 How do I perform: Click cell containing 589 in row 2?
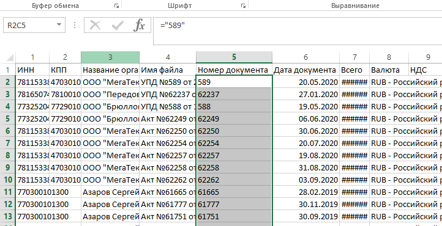(x=234, y=82)
